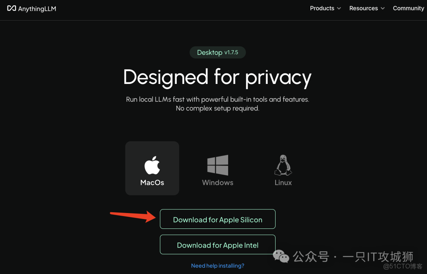
Task: Click Download for Apple Silicon button
Action: coord(217,219)
